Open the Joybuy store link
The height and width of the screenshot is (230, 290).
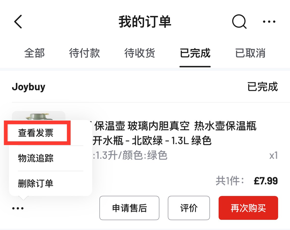tap(29, 87)
